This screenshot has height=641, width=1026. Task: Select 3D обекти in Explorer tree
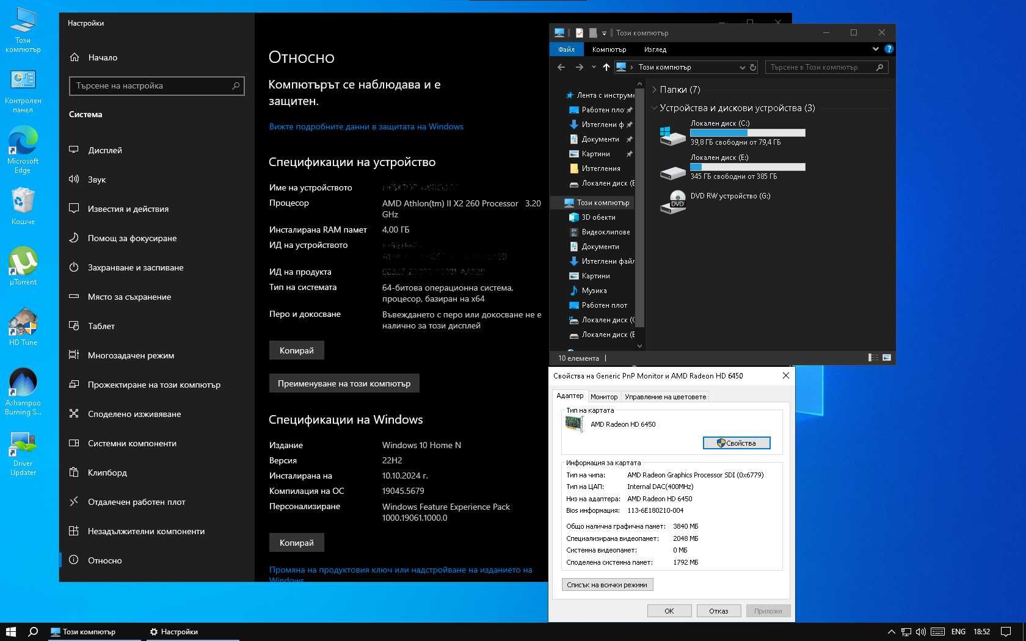(591, 217)
